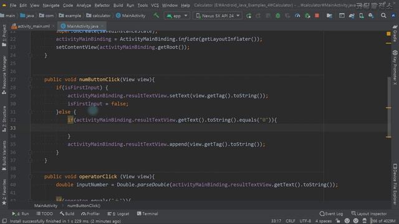Click the java breadcrumb folder
Viewport: 399px width, 224px height.
coord(27,16)
